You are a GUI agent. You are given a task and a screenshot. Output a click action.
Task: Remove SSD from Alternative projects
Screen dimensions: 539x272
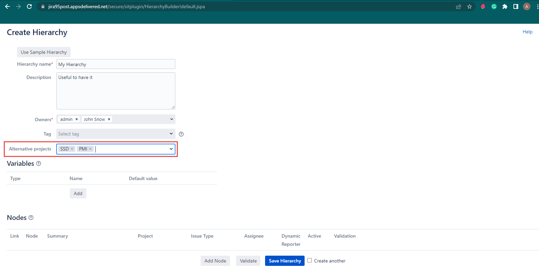(72, 149)
